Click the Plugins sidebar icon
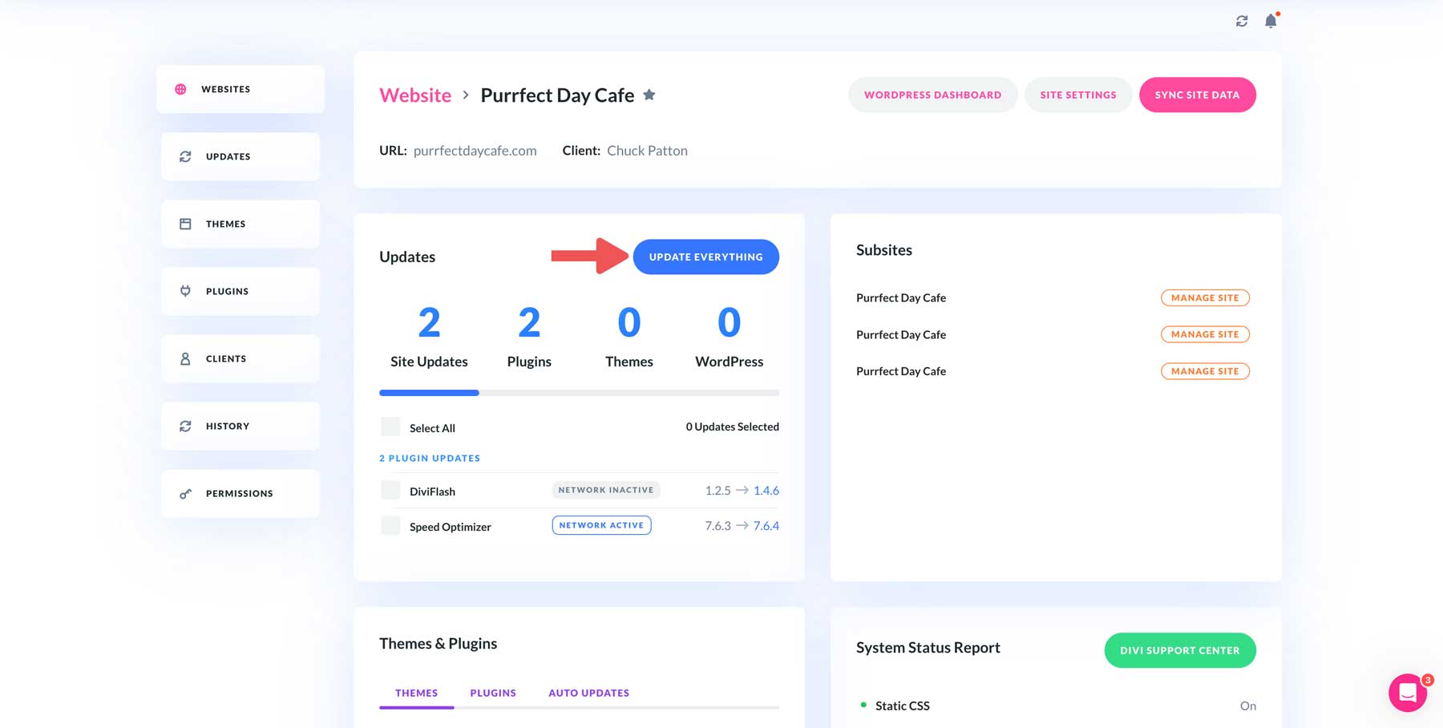Viewport: 1443px width, 728px height. (x=185, y=291)
